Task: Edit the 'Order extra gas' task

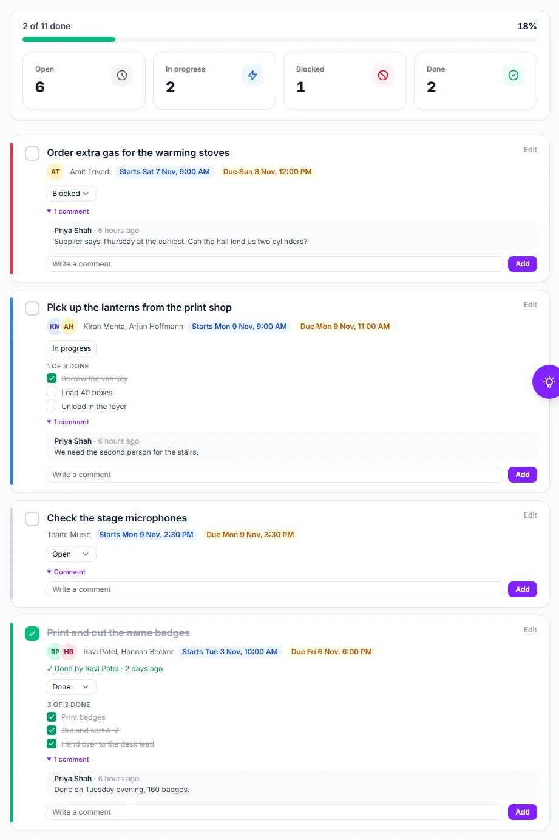Action: tap(530, 150)
